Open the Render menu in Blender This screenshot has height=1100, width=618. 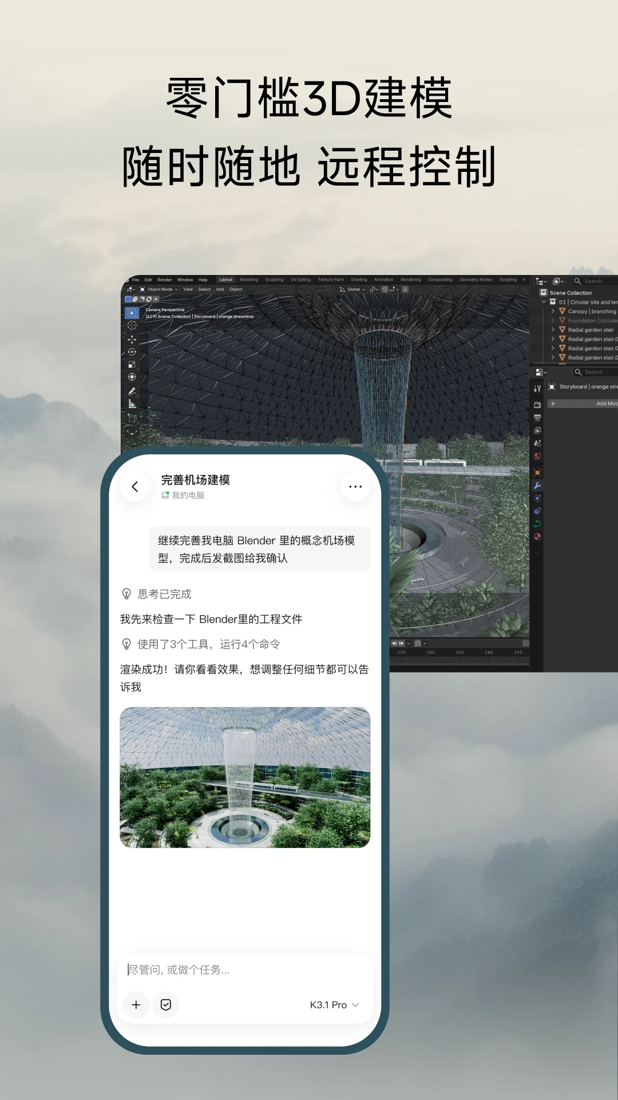pos(165,280)
